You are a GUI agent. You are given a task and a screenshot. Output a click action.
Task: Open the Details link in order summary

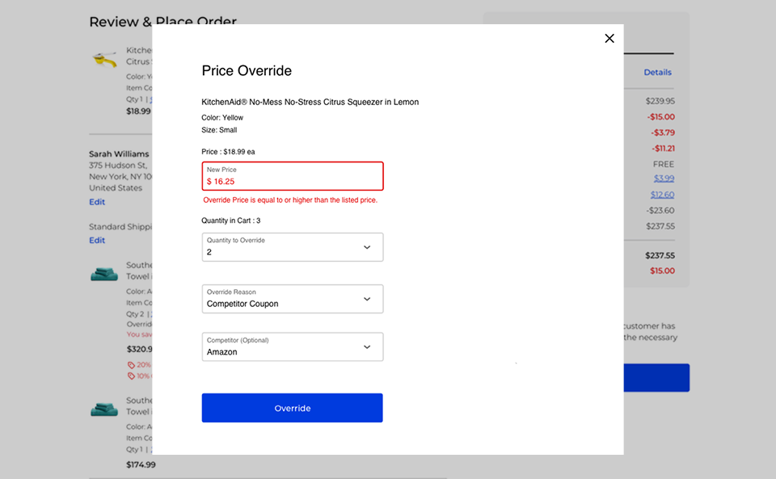coord(657,72)
